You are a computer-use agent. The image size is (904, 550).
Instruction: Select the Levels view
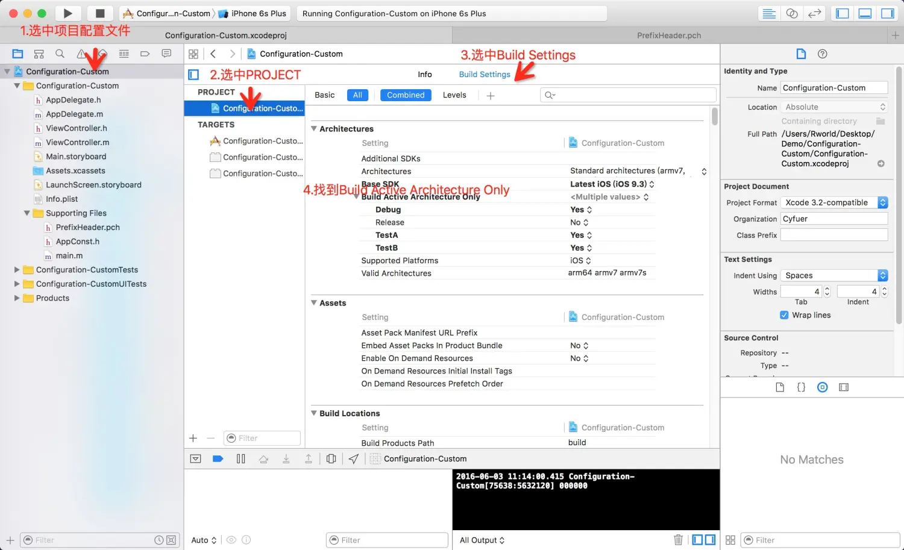coord(454,95)
